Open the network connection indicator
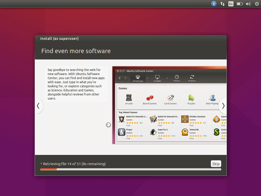The image size is (261, 196). point(222,4)
